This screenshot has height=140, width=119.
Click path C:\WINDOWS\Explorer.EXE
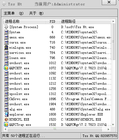point(82,115)
